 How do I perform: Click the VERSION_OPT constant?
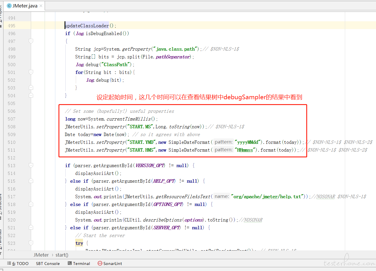pyautogui.click(x=150, y=165)
